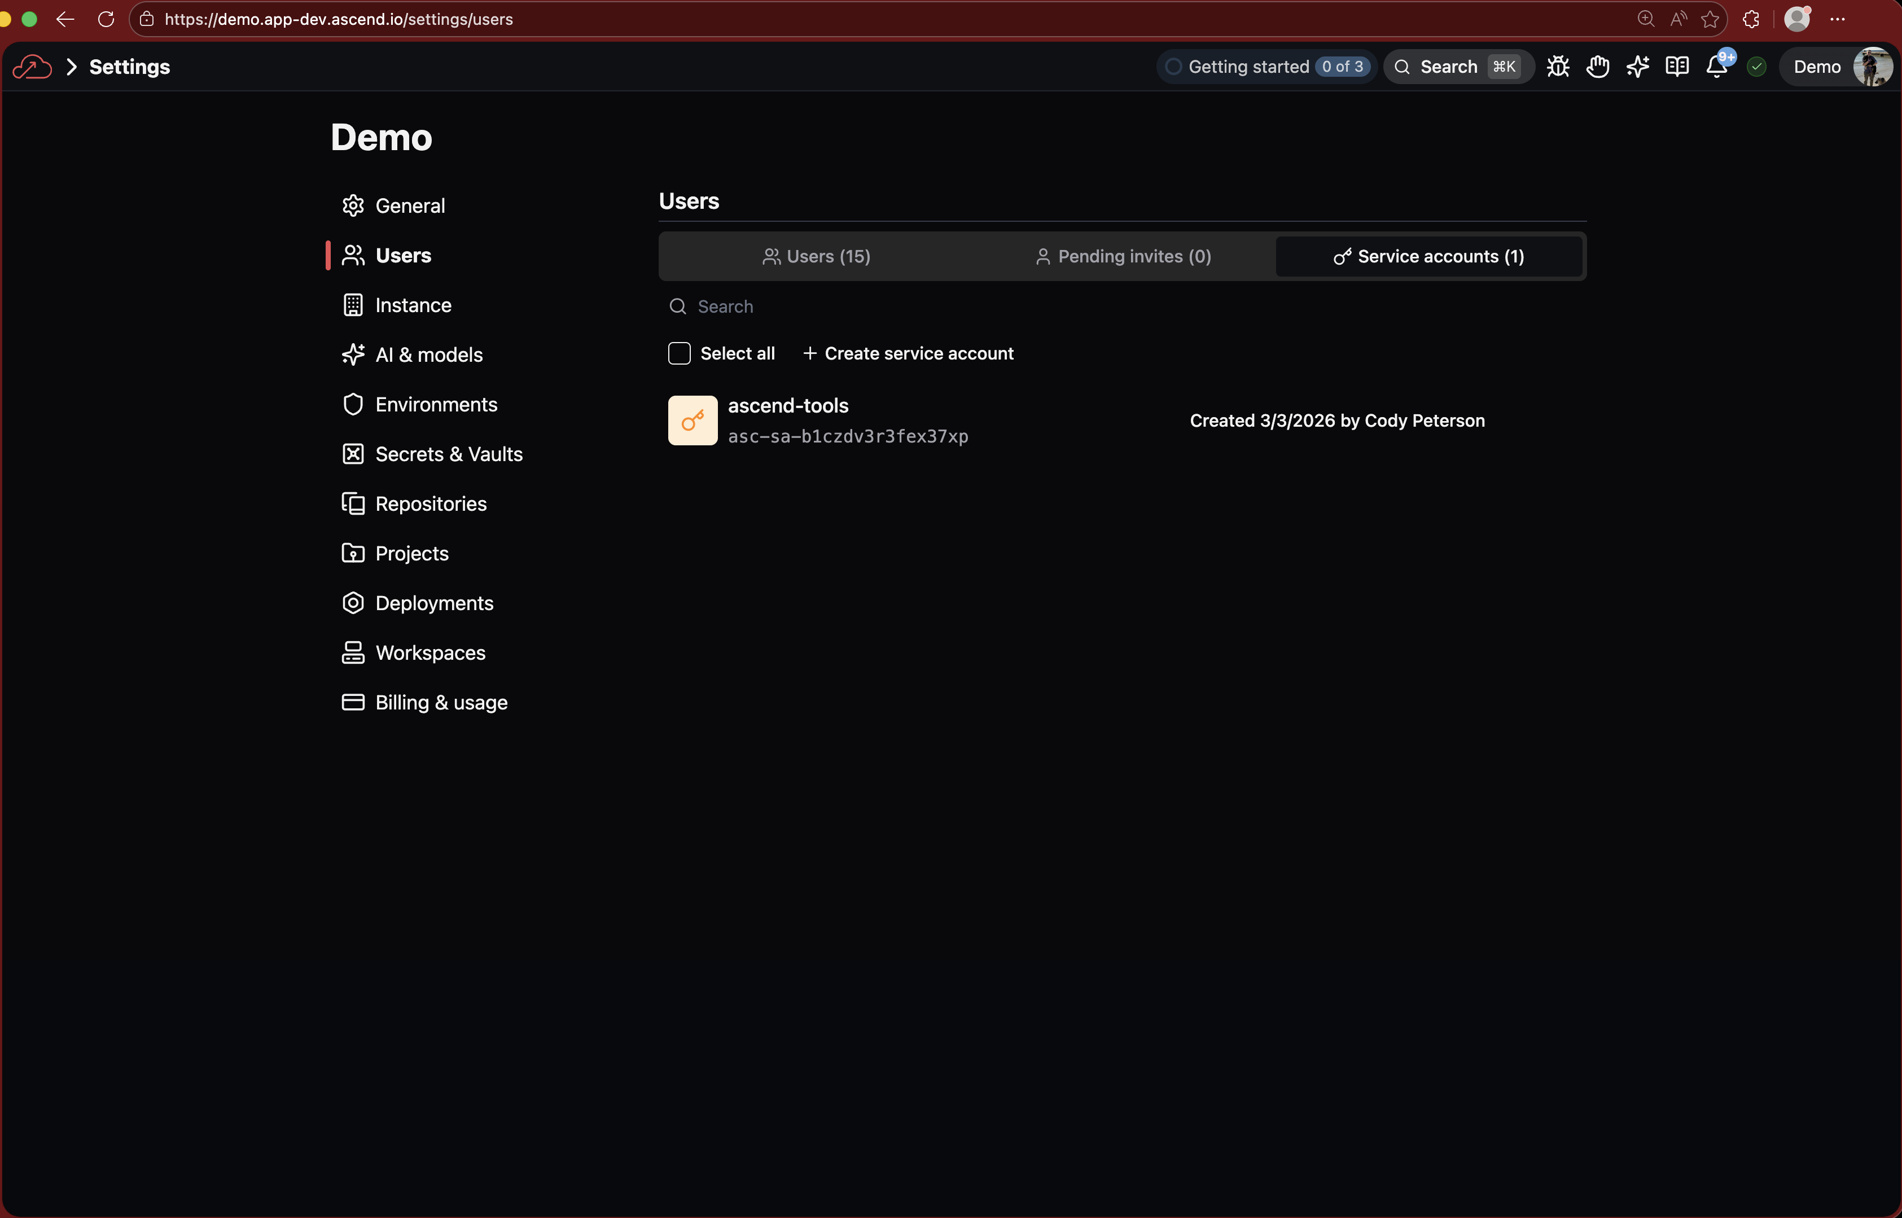Click the hand feedback icon

[1598, 67]
